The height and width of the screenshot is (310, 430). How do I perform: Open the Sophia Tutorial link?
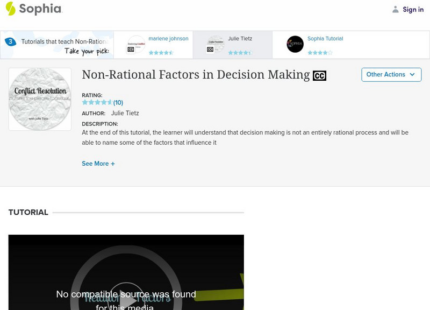coord(325,38)
